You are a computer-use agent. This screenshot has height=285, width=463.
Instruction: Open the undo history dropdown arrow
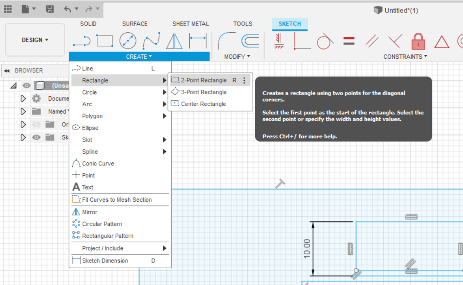tap(76, 9)
